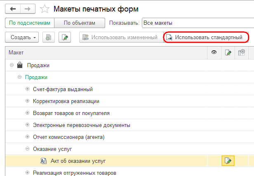The height and width of the screenshot is (176, 254).
Task: Go forward with the right arrow button
Action: [x=28, y=9]
